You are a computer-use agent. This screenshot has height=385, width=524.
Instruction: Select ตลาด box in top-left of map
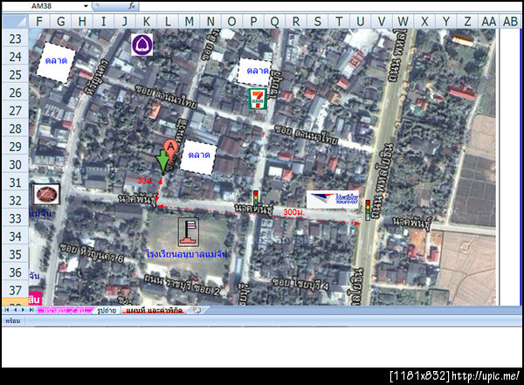[56, 63]
